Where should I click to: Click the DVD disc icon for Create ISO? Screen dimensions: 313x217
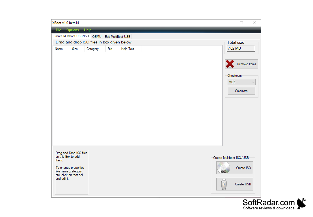click(x=224, y=168)
